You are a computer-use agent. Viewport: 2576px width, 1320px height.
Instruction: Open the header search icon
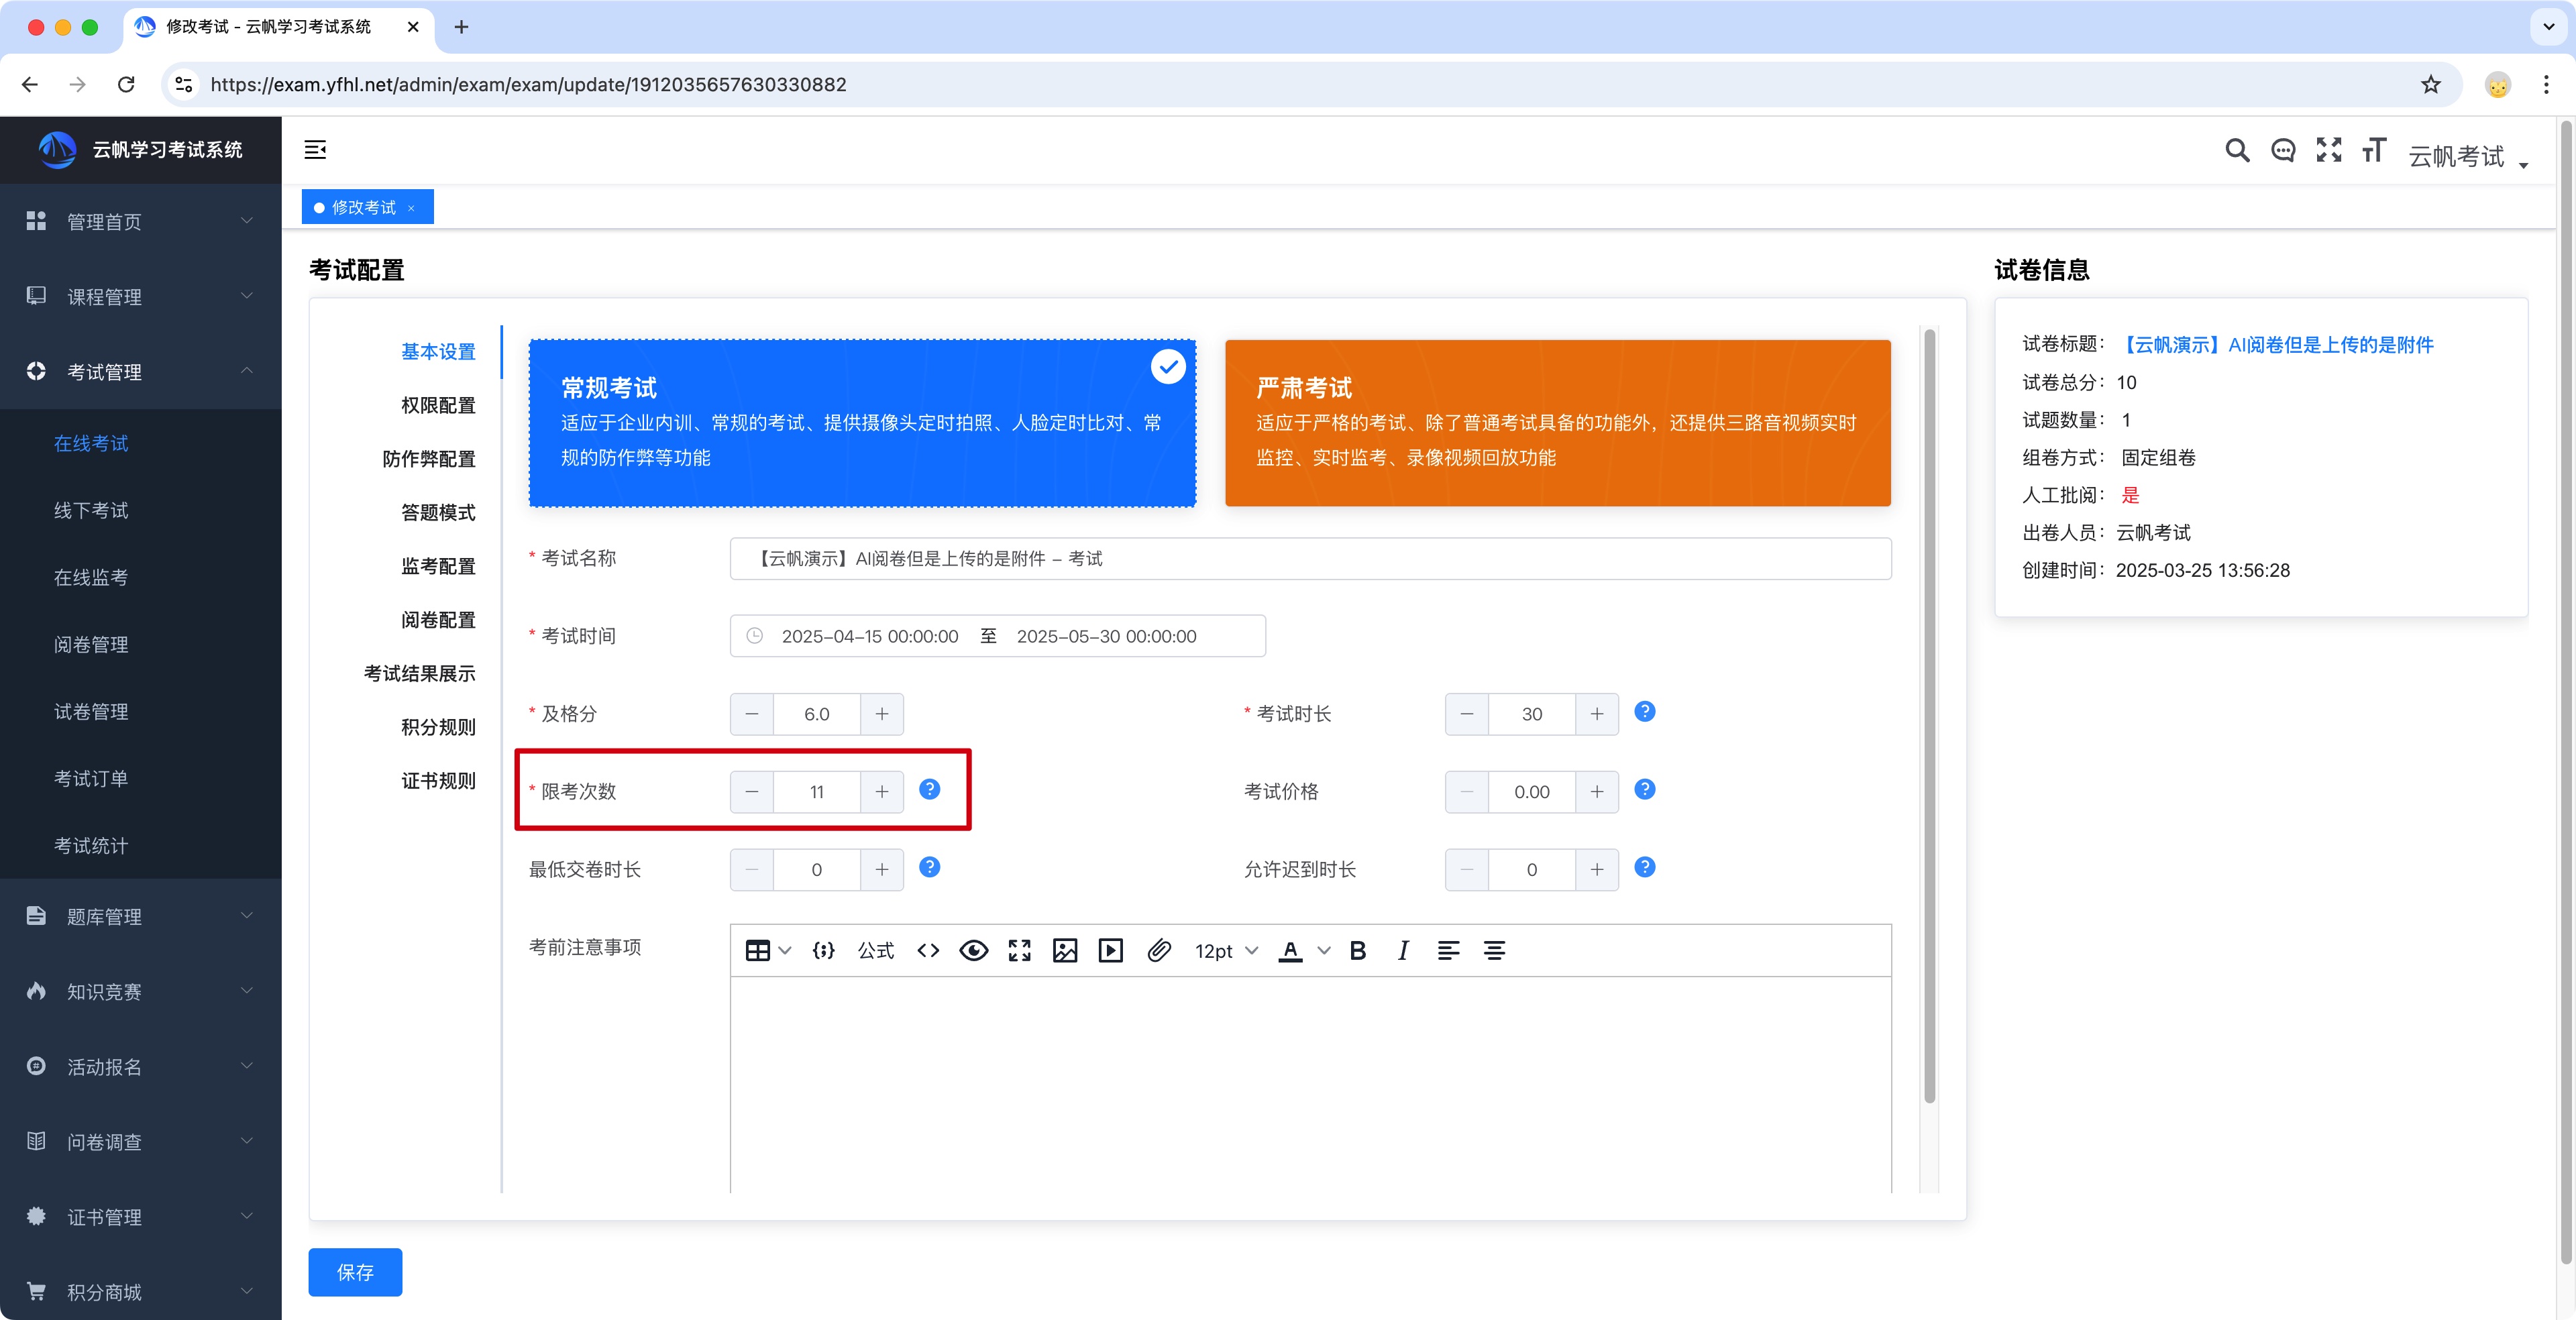[2237, 151]
